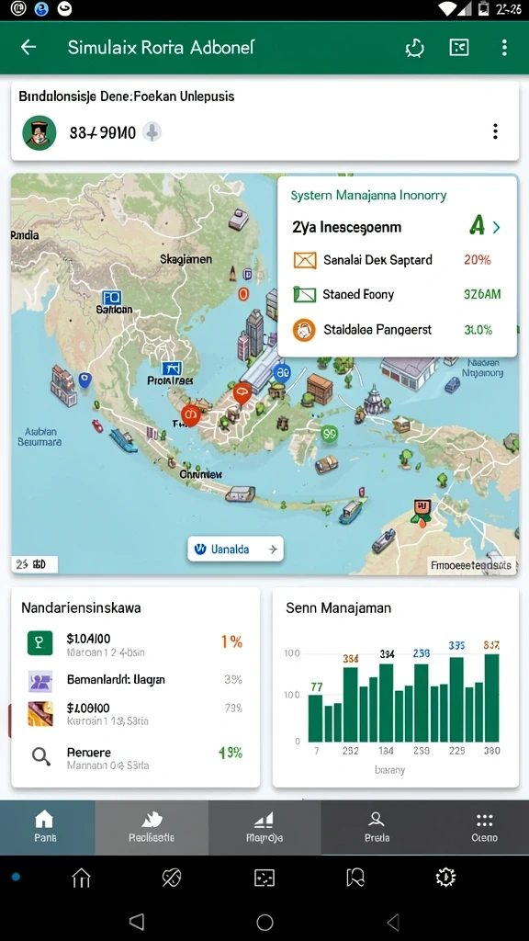Click the red map pin marker
Screen dimensions: 529x941
tap(242, 394)
